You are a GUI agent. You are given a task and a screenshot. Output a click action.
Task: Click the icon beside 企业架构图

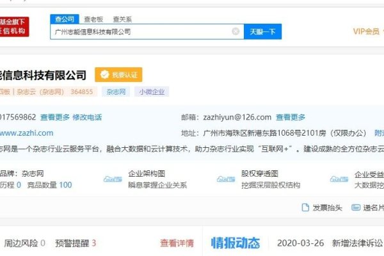[x=113, y=179]
